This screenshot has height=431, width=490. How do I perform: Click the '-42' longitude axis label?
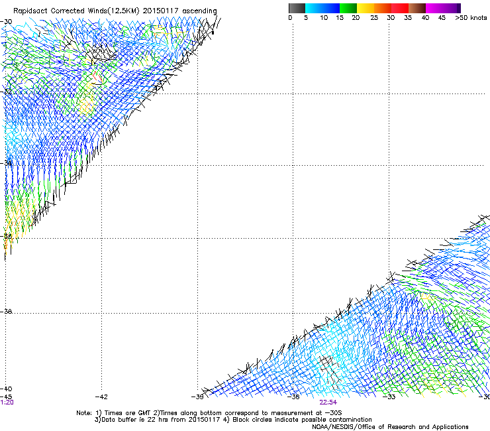[101, 397]
